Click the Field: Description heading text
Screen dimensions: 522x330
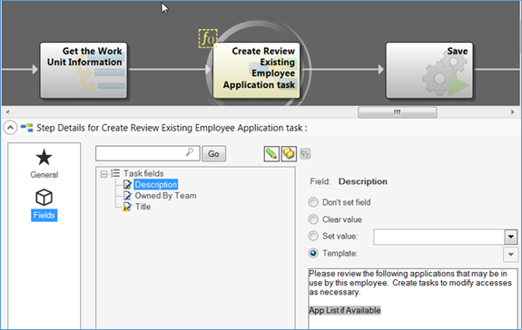coord(349,181)
